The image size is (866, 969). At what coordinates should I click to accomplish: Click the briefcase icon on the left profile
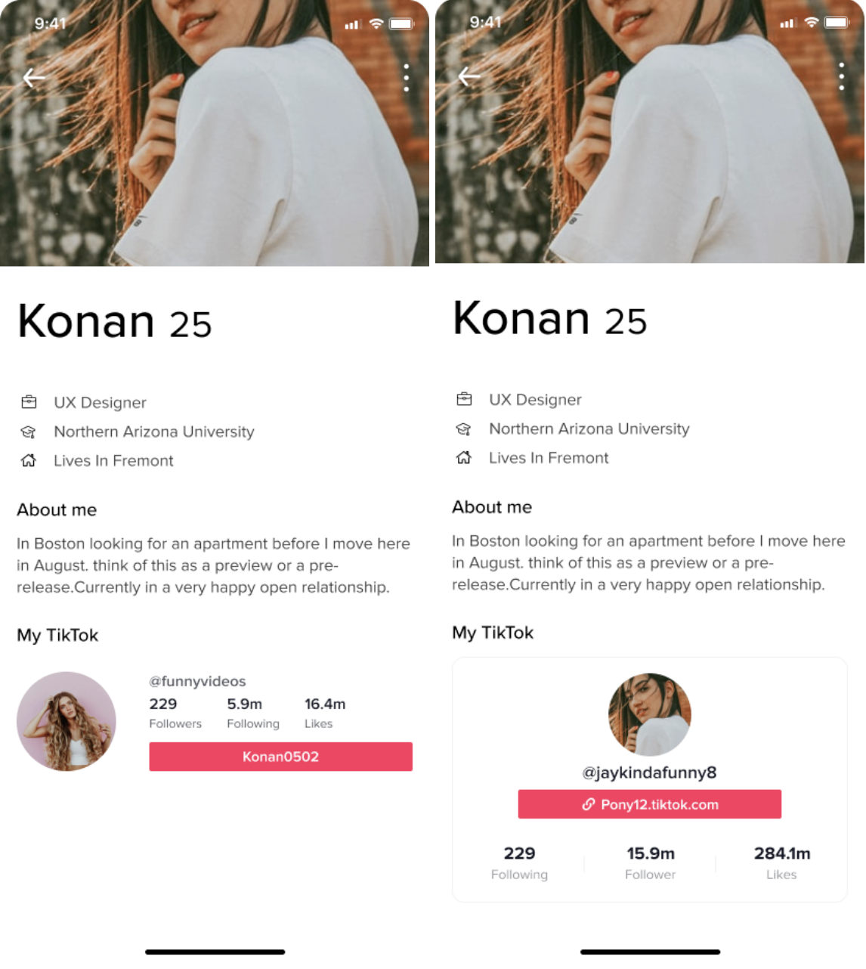point(29,402)
